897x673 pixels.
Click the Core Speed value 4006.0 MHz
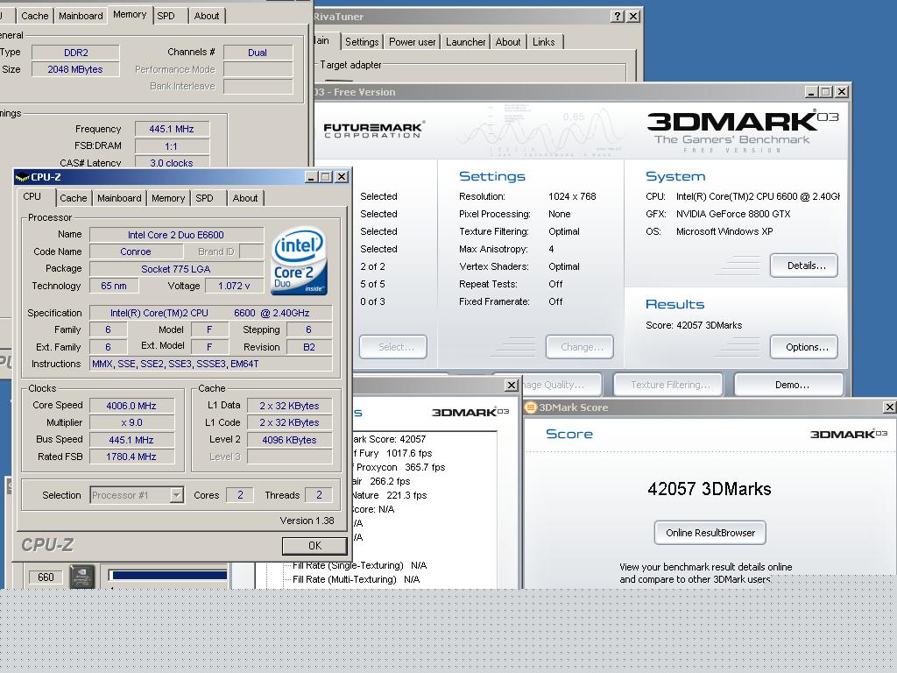point(131,406)
